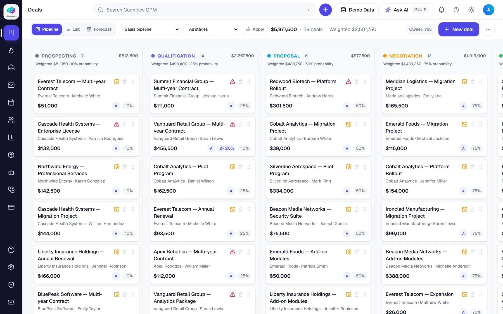Open the briefcase icon in sidebar
The height and width of the screenshot is (314, 503).
(x=11, y=68)
